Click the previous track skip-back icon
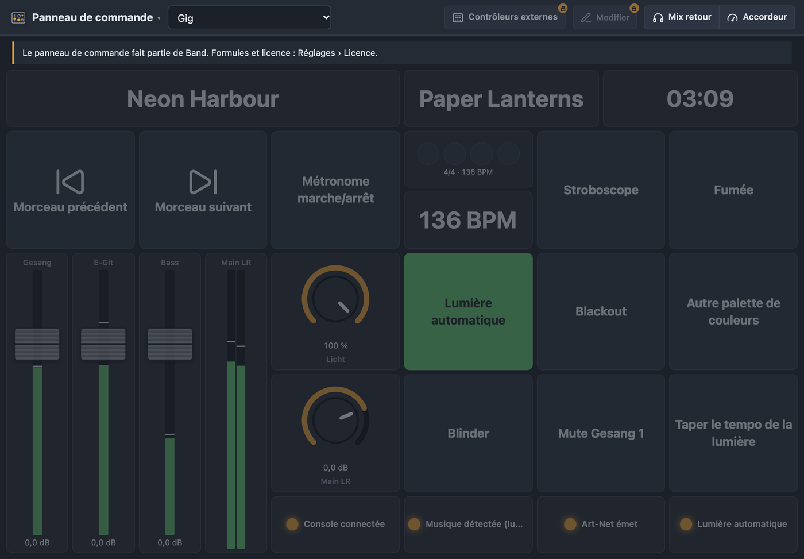804x559 pixels. 71,182
